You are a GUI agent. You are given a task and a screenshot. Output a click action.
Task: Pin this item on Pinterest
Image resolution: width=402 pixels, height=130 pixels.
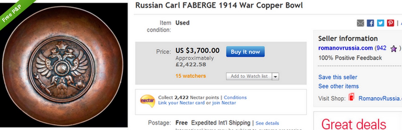390,23
